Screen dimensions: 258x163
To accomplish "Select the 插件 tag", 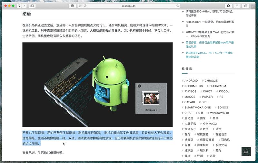I will click(217, 129).
